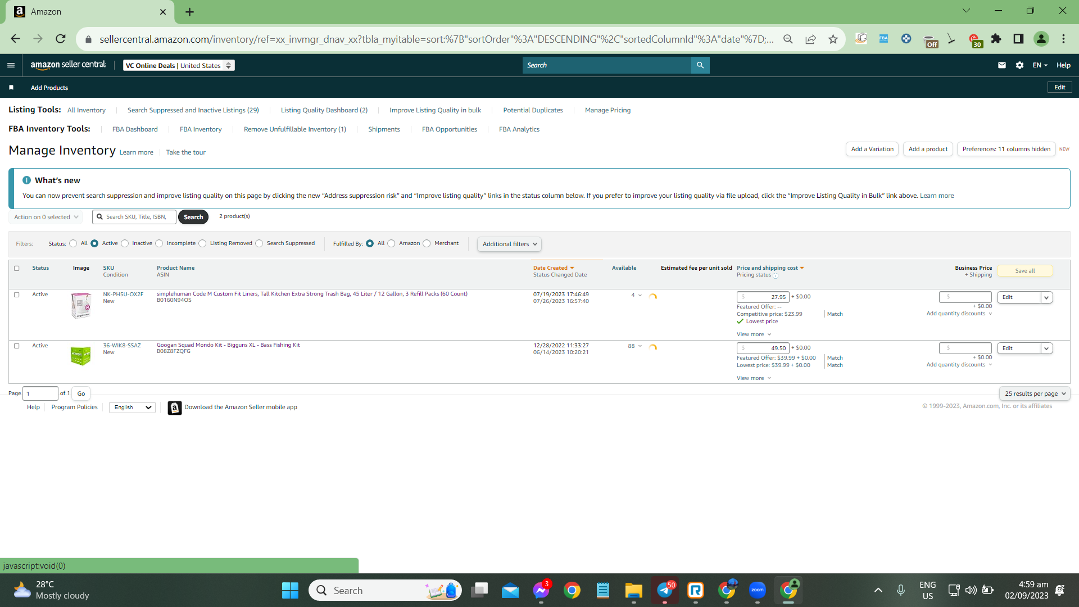Open the Chrome profile avatar icon
Viewport: 1079px width, 607px height.
1041,39
